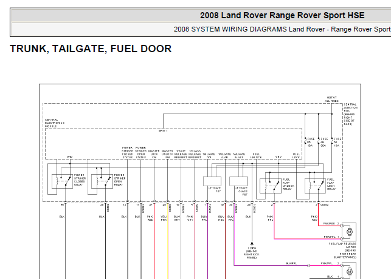Click the leftmost 10A fuse symbol

(305, 141)
